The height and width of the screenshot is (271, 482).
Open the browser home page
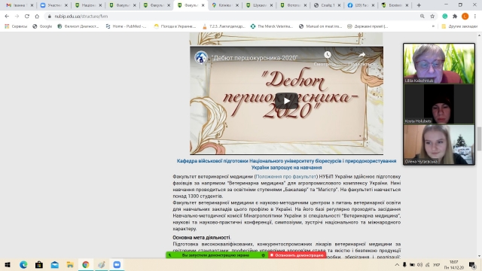(x=37, y=17)
